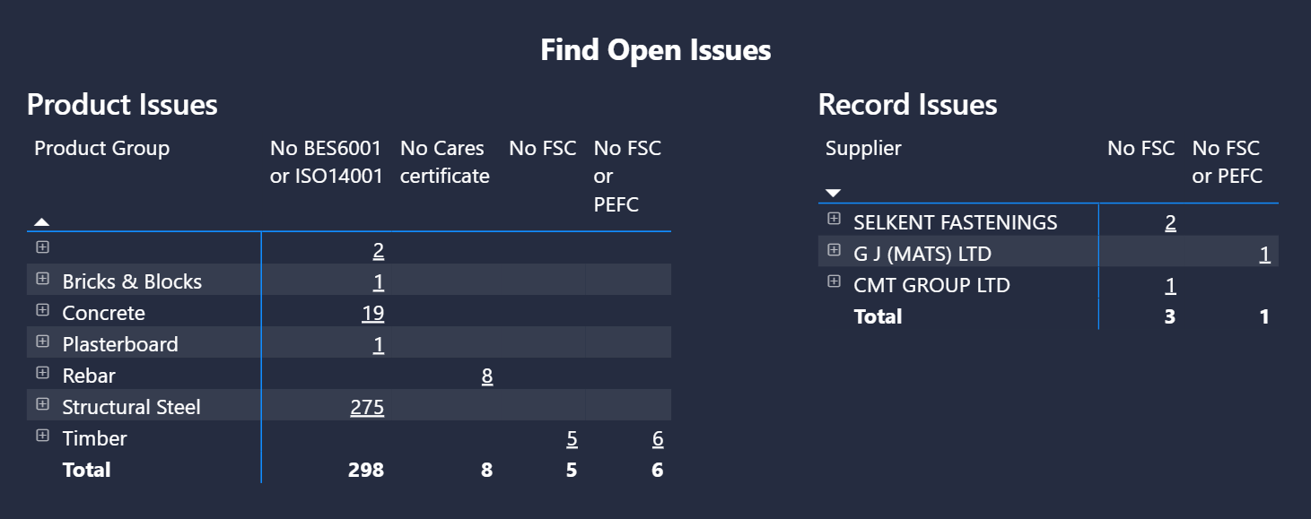Expand the G J (MATS) LTD supplier
Image resolution: width=1311 pixels, height=519 pixels.
click(x=834, y=250)
